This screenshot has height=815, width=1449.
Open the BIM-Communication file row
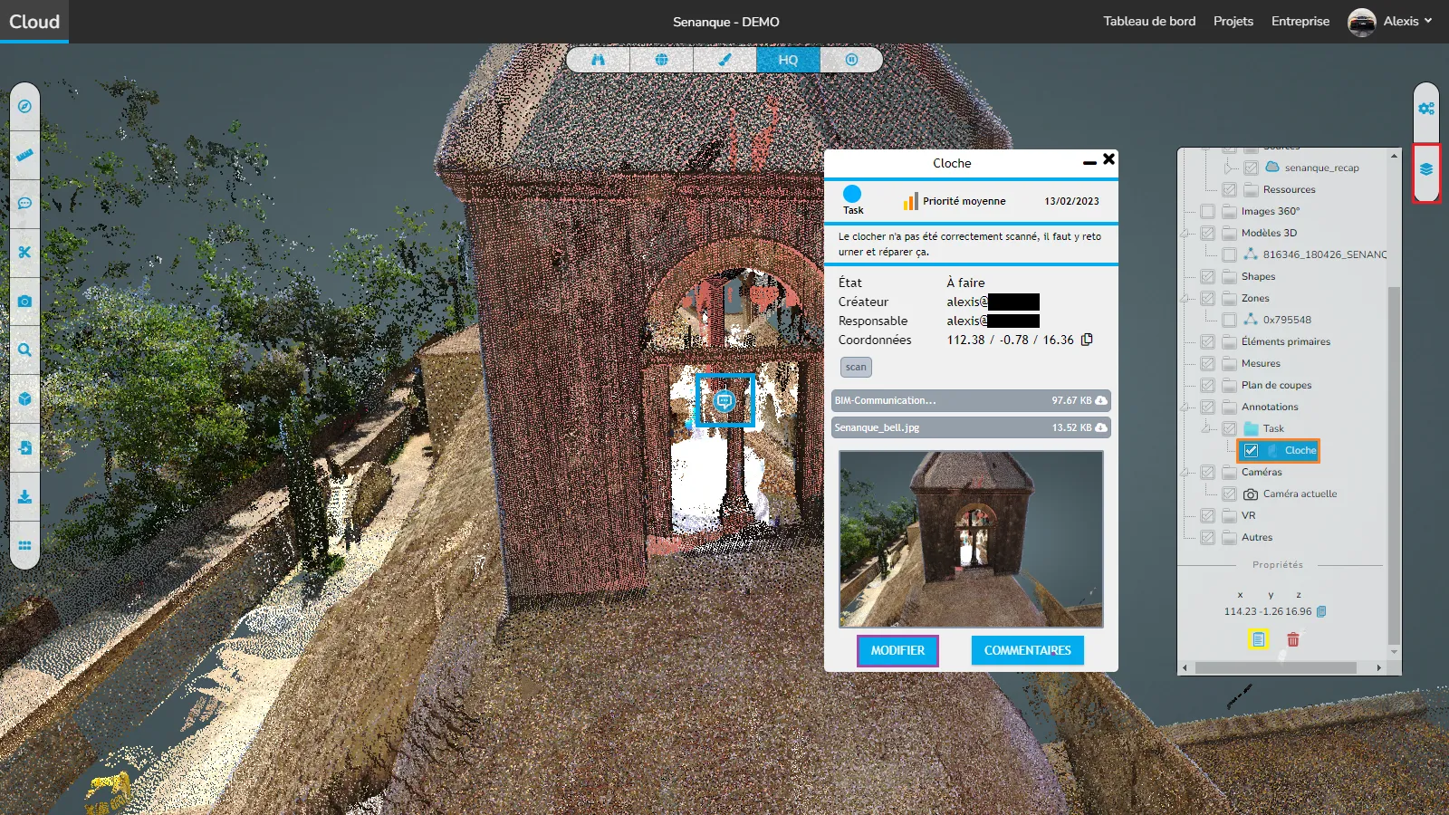coord(971,400)
